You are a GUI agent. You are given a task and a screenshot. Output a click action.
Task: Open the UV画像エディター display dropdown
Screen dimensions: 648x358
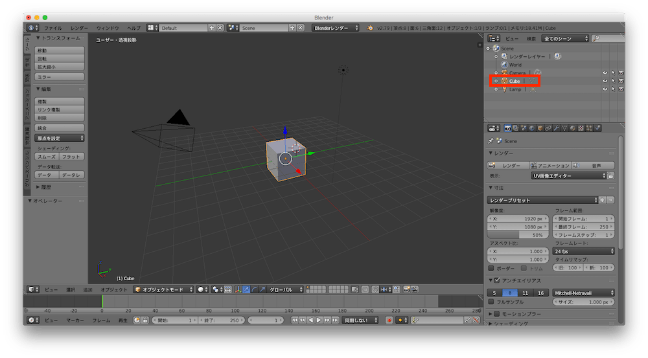click(569, 176)
